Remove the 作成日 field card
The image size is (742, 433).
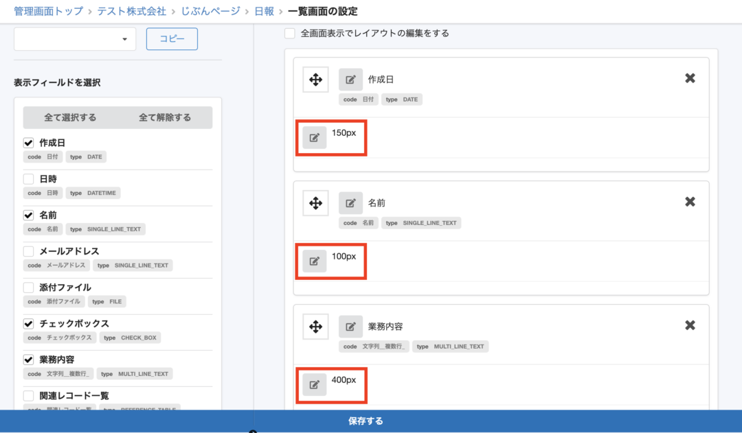click(x=690, y=78)
